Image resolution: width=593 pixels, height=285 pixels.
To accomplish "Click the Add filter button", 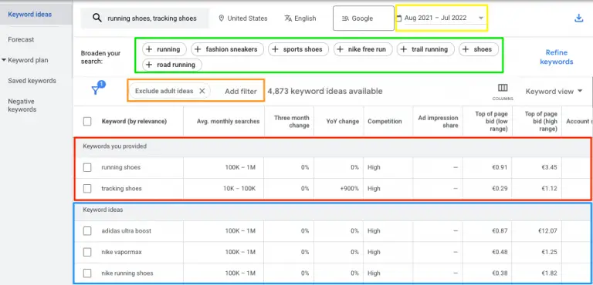I will (x=241, y=92).
